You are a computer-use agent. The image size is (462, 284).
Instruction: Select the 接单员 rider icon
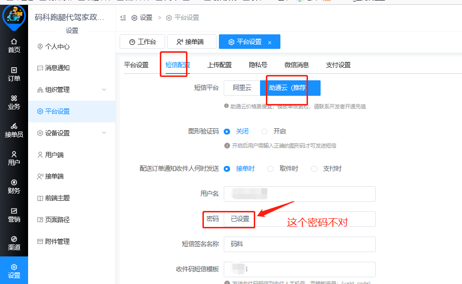[x=14, y=126]
